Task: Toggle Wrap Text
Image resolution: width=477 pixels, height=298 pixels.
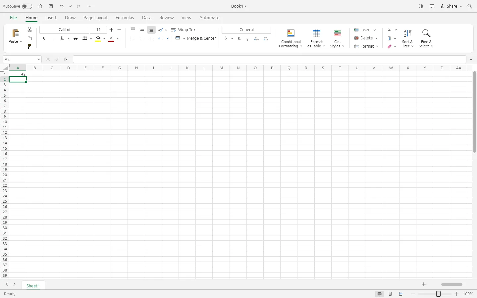Action: click(184, 30)
